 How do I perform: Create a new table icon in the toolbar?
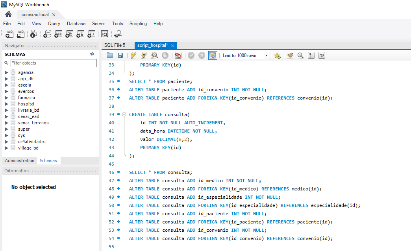(58, 34)
